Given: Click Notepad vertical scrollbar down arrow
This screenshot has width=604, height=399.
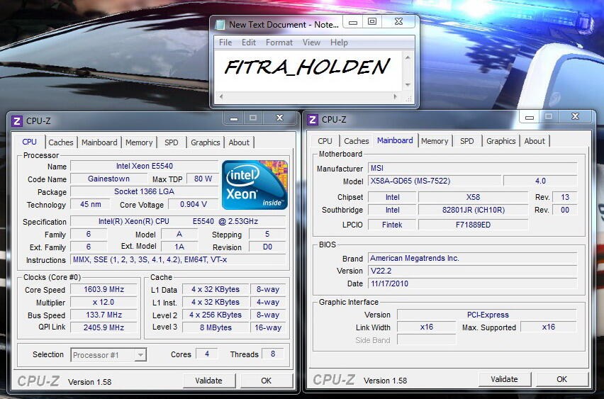Looking at the screenshot, I should pyautogui.click(x=408, y=85).
